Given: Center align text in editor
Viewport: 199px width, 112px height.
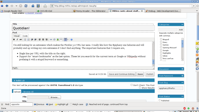Looking at the screenshot, I should pos(43,40).
